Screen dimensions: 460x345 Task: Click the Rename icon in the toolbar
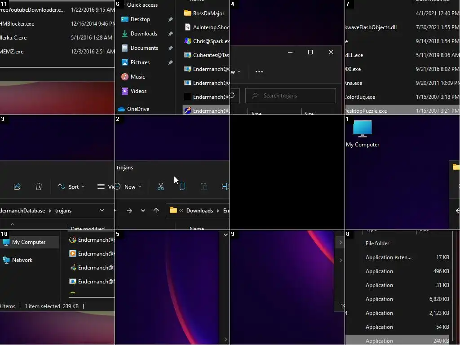(x=225, y=186)
